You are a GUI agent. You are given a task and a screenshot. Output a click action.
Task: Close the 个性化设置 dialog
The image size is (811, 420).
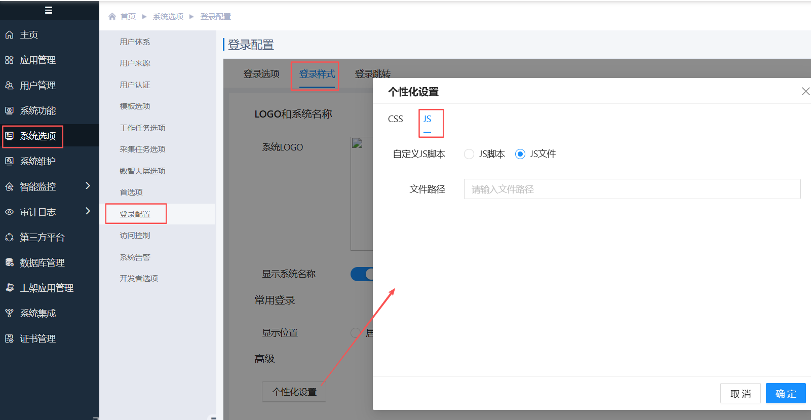pos(805,91)
